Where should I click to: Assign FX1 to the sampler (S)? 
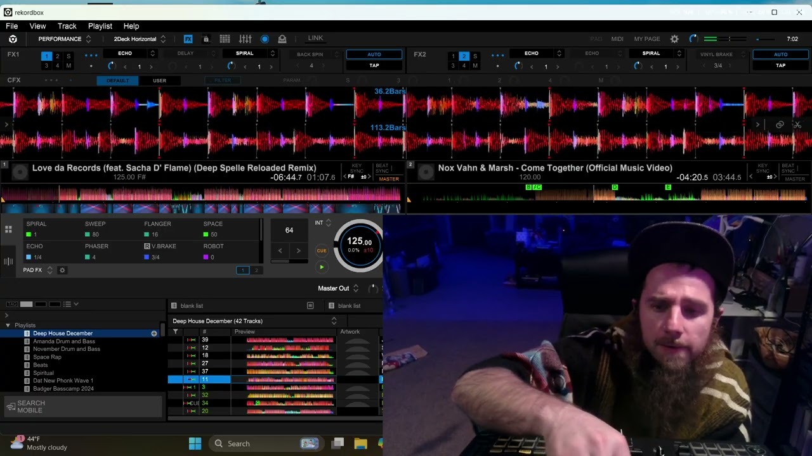pos(69,56)
